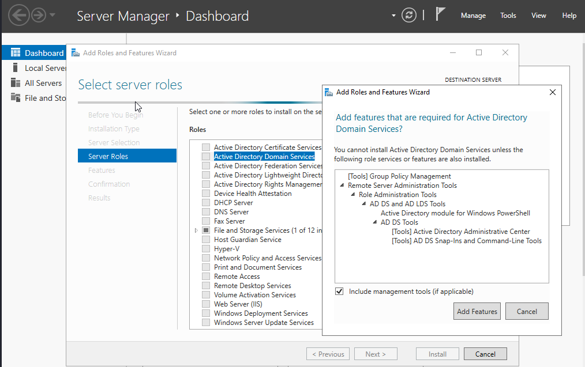Viewport: 585px width, 367px height.
Task: Check the DHCP Server role checkbox
Action: pyautogui.click(x=206, y=203)
